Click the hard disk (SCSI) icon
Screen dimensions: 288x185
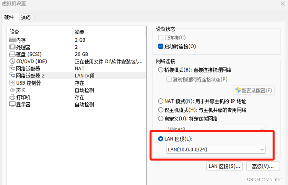pos(12,54)
